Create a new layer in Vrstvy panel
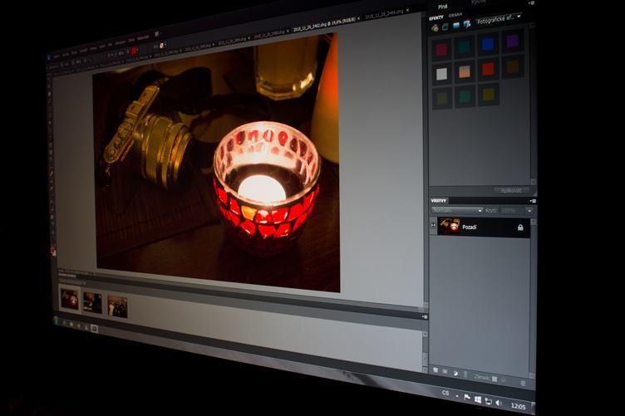The height and width of the screenshot is (416, 625). [x=436, y=370]
